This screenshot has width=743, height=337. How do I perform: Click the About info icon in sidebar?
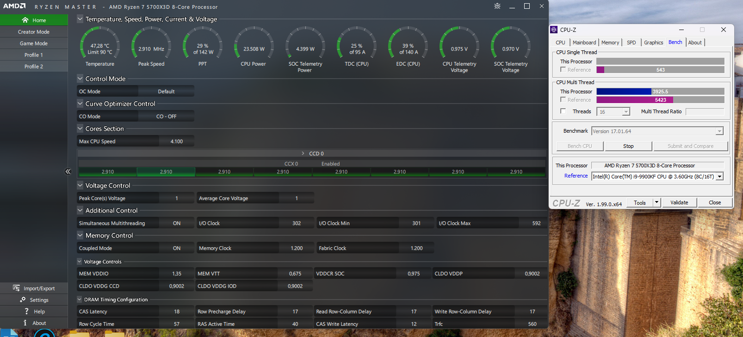click(x=25, y=323)
